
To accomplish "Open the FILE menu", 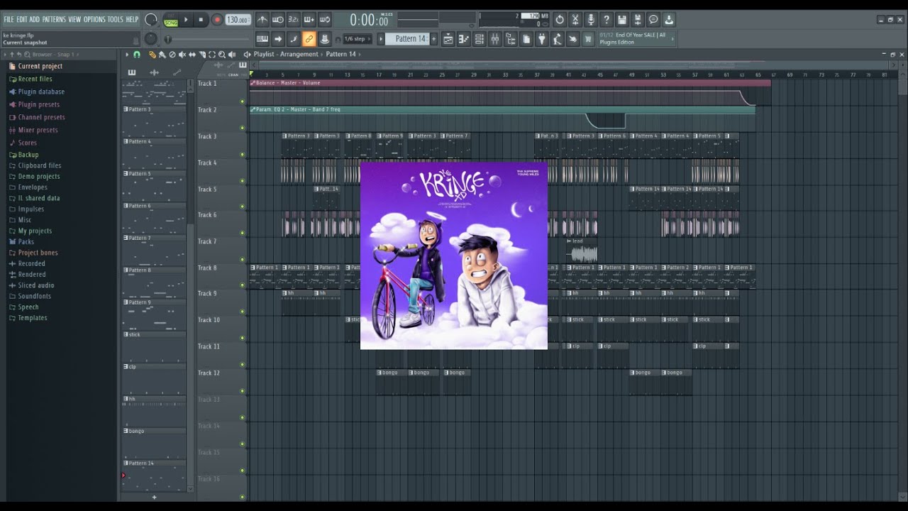I will pos(9,19).
